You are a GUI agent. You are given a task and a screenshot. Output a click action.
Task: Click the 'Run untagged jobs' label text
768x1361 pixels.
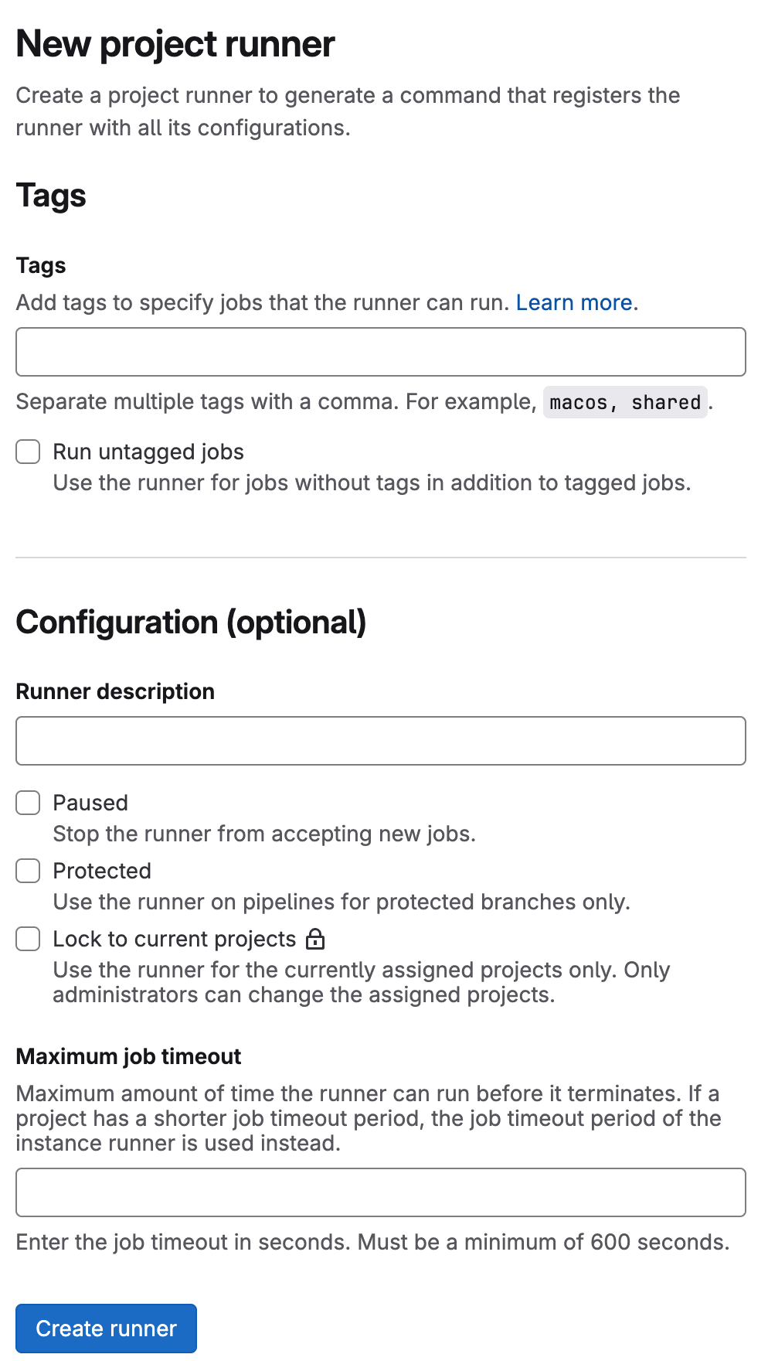(148, 452)
